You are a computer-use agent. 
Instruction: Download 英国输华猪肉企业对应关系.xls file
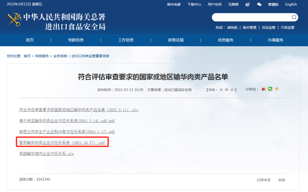pyautogui.click(x=46, y=154)
